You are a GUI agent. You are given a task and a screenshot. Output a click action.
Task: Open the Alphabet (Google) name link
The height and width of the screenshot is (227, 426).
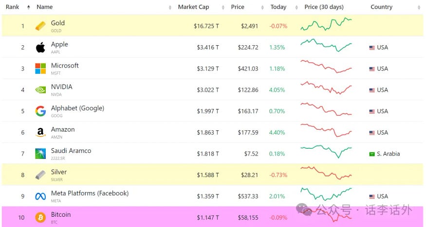[77, 108]
